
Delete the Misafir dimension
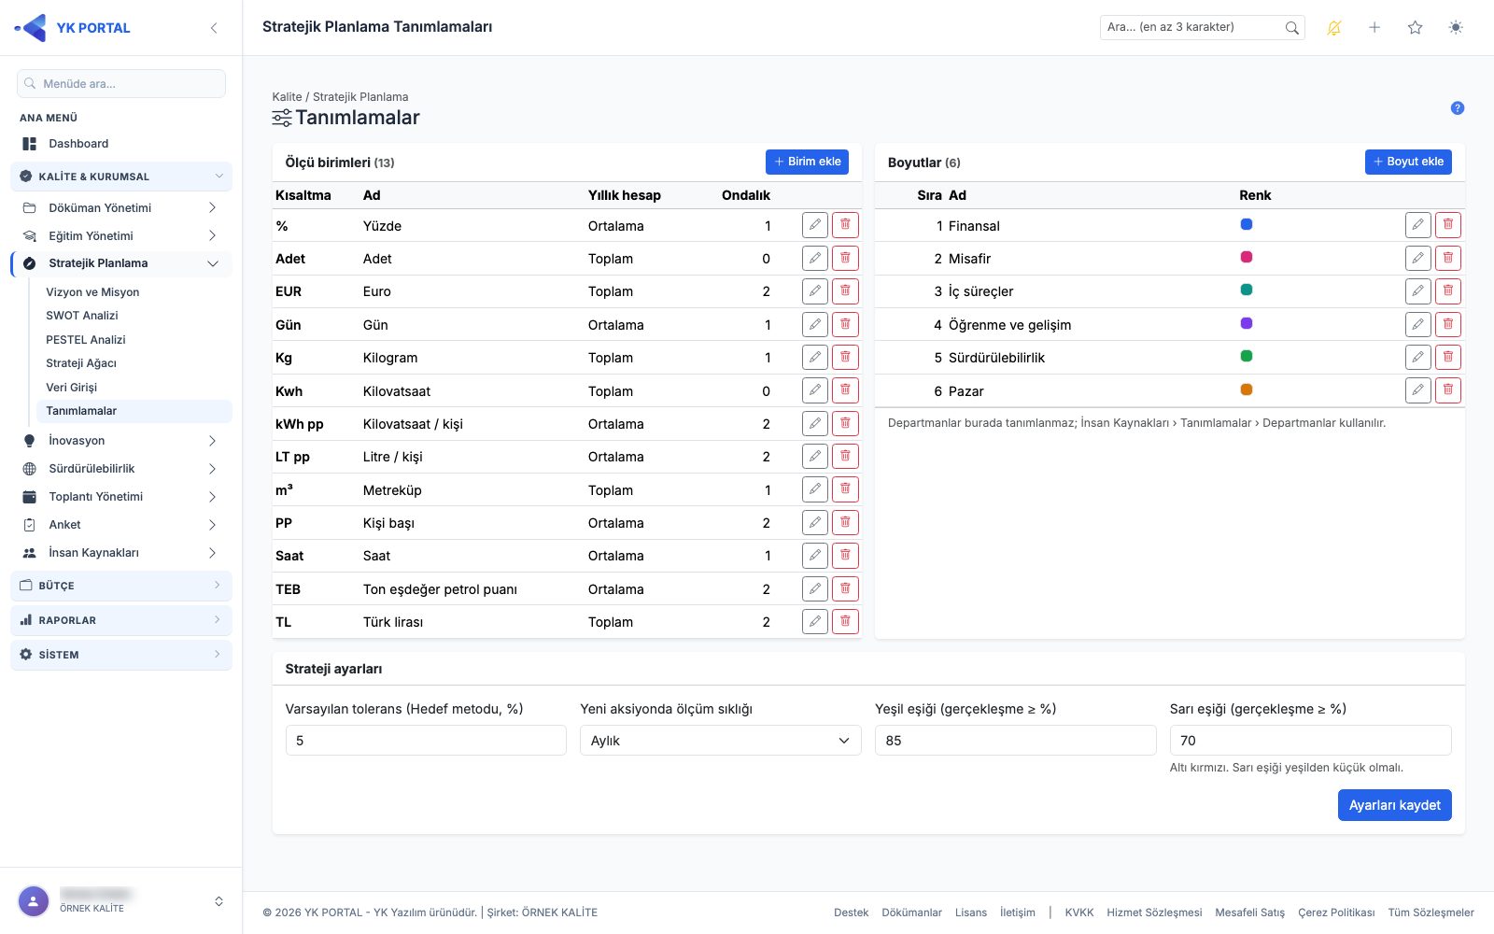coord(1448,258)
